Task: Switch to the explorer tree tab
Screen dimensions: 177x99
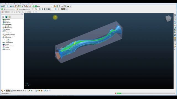Action: [3, 17]
